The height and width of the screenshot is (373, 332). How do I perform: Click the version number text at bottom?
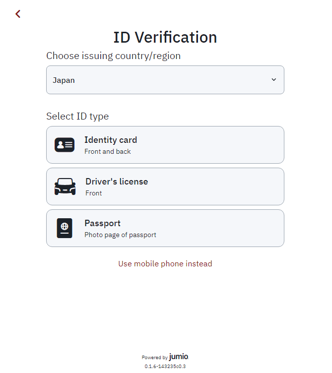tap(165, 366)
